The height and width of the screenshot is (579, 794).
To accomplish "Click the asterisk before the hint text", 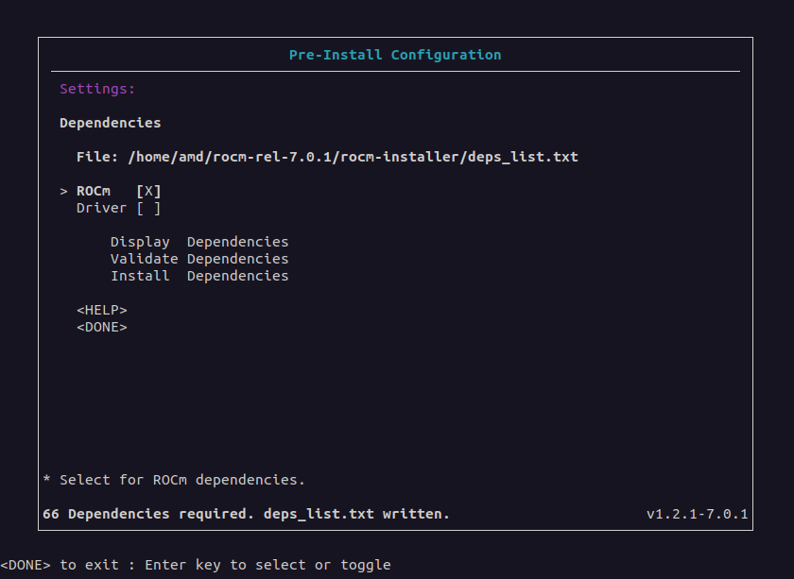I will tap(46, 479).
